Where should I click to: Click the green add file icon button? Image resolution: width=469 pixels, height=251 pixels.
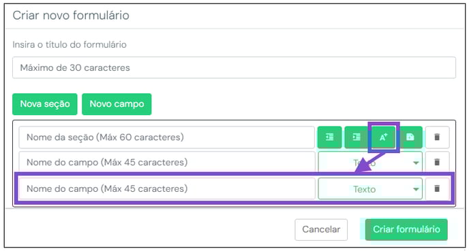click(x=410, y=137)
